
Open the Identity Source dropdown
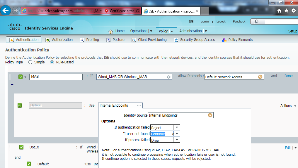coord(210,115)
